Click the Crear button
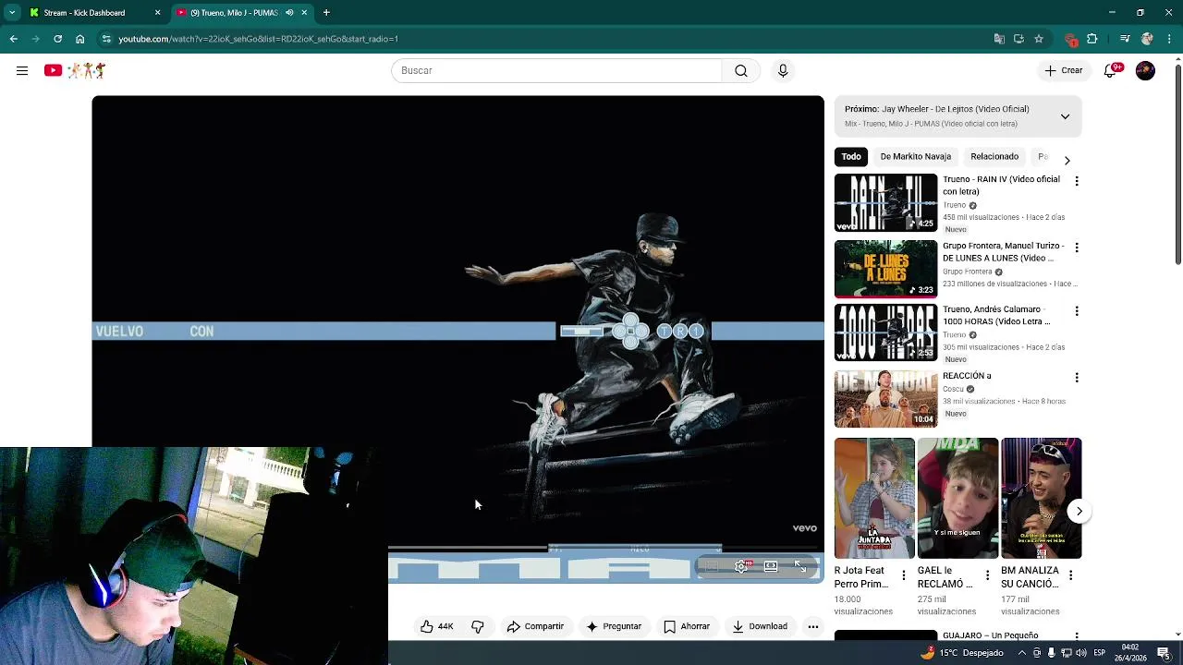 1064,70
